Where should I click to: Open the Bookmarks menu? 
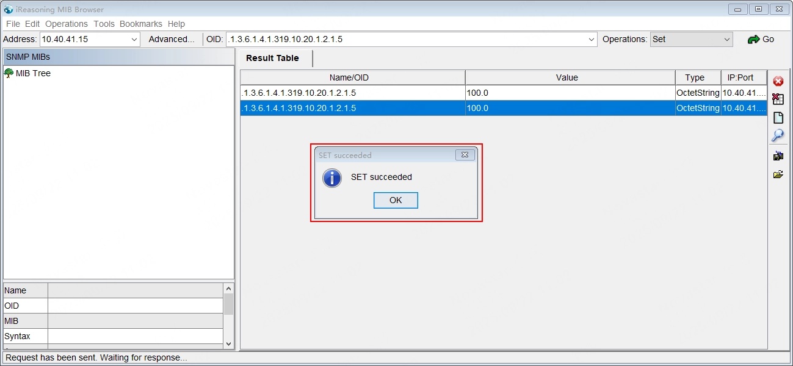[x=141, y=24]
